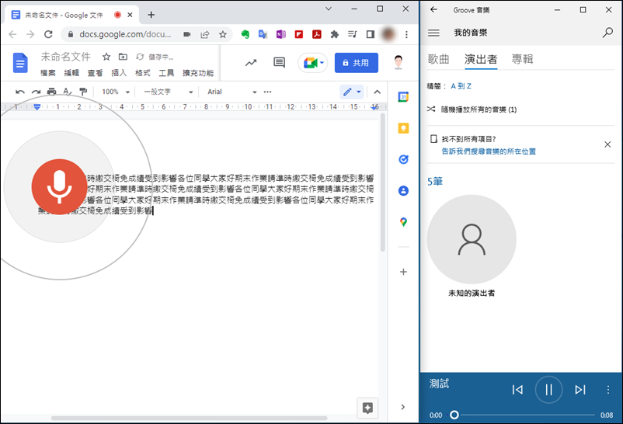623x424 pixels.
Task: Open Chrome tab search chevron
Action: pyautogui.click(x=329, y=9)
